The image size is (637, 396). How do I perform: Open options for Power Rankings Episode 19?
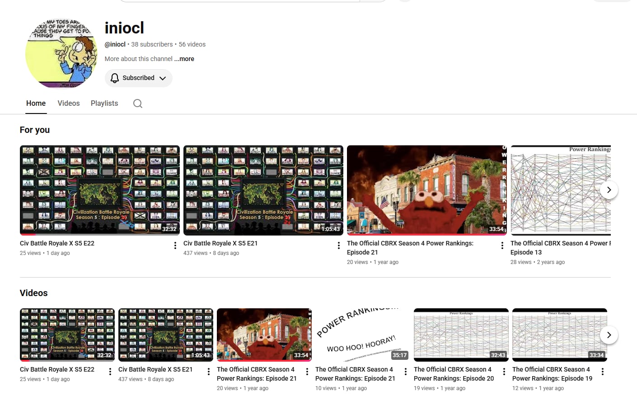(603, 372)
